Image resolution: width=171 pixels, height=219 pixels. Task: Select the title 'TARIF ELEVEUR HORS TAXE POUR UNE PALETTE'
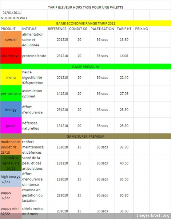pos(85,7)
